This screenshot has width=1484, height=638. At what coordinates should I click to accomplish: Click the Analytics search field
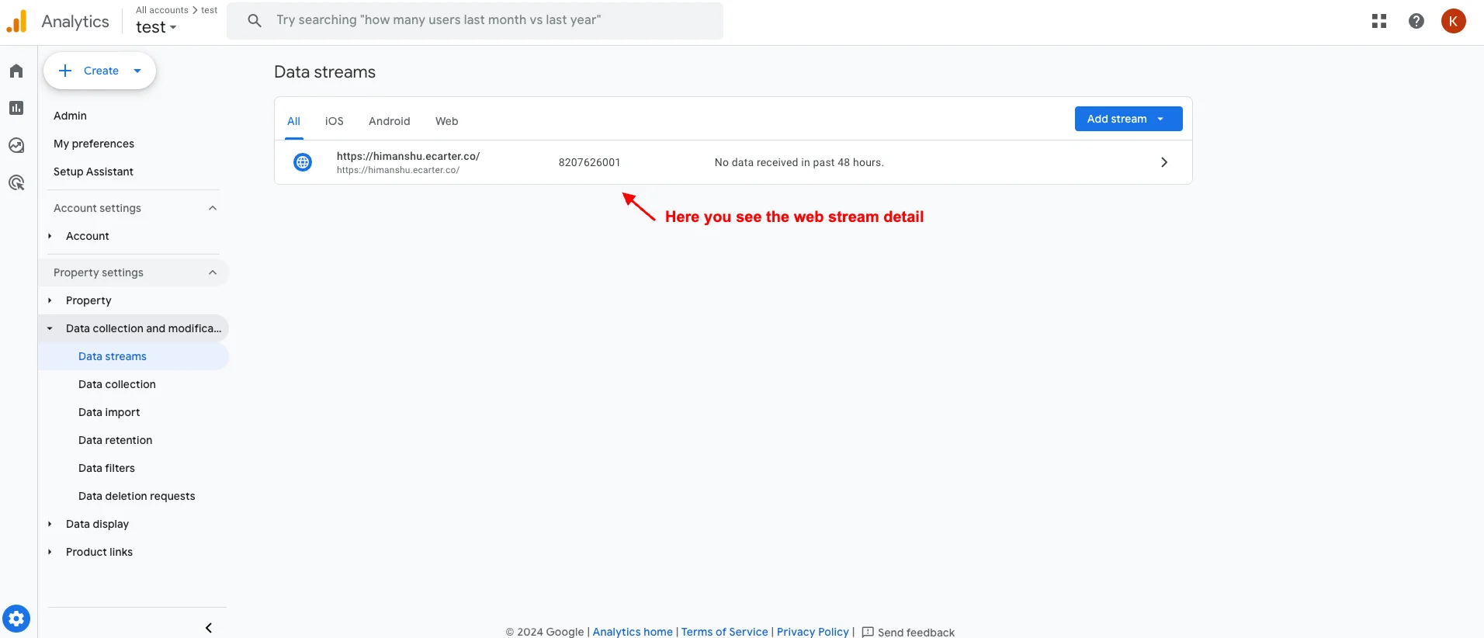[475, 20]
